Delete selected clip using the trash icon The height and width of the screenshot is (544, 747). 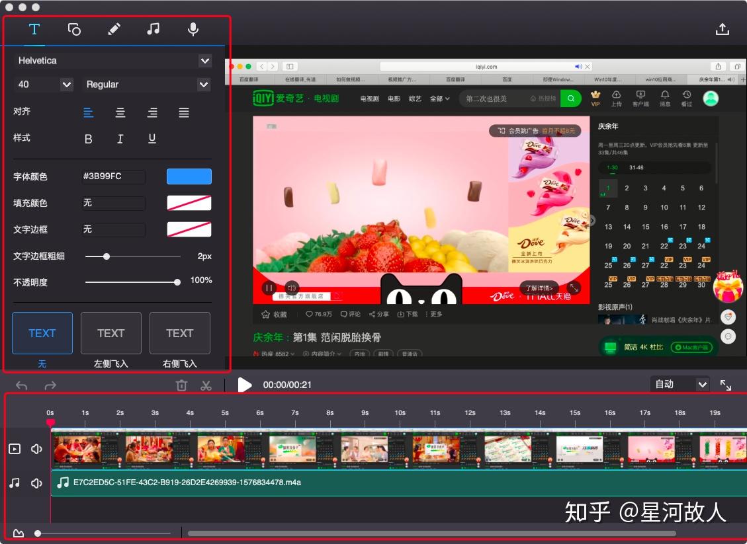click(x=181, y=385)
